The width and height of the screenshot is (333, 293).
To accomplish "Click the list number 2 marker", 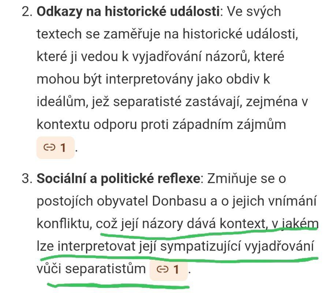I will 27,12.
